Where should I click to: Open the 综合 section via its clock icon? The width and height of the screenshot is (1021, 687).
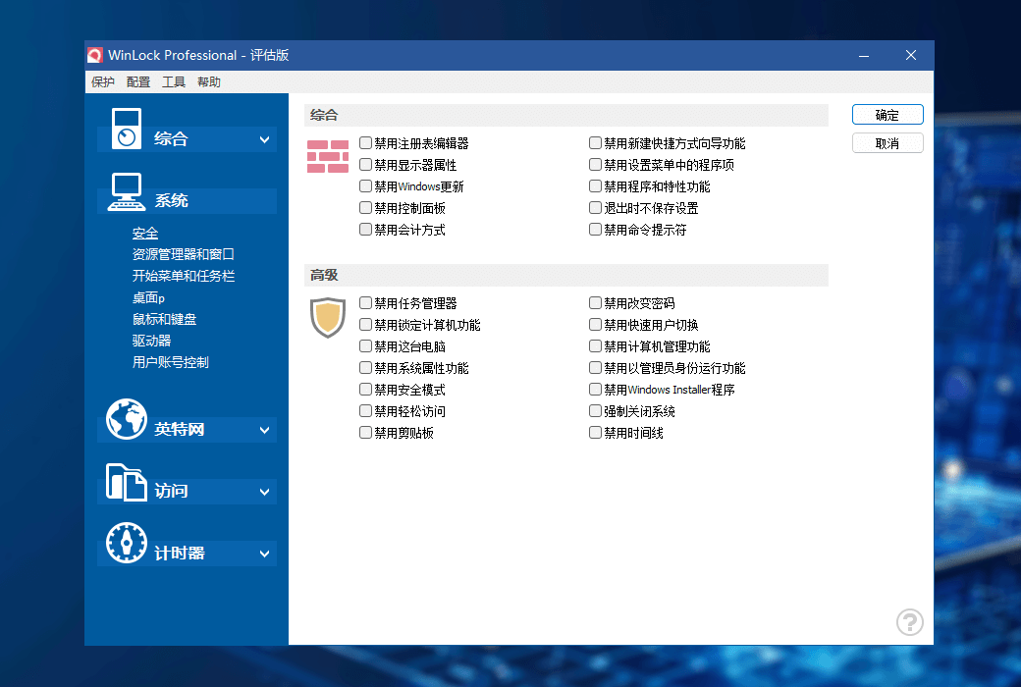pos(128,129)
